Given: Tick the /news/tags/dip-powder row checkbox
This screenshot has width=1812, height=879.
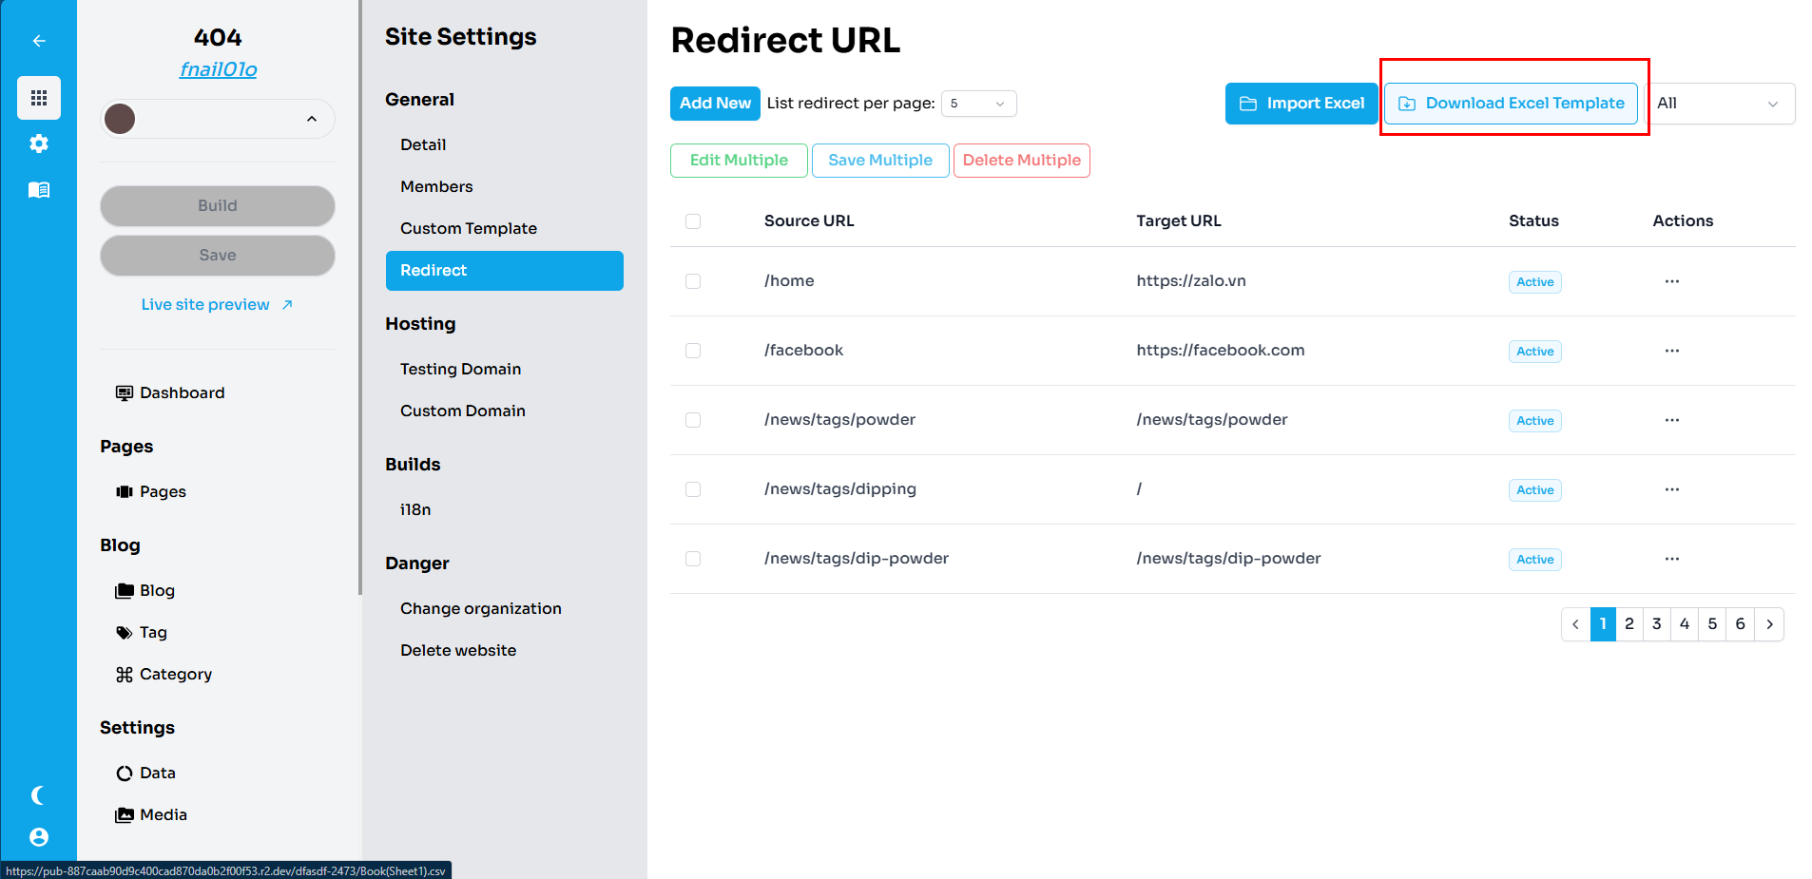Looking at the screenshot, I should 693,559.
